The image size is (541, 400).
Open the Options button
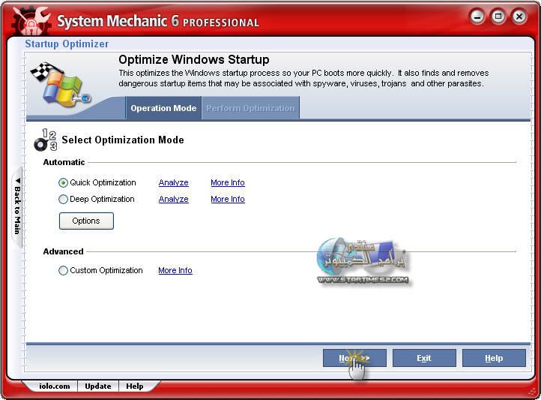[x=86, y=221]
